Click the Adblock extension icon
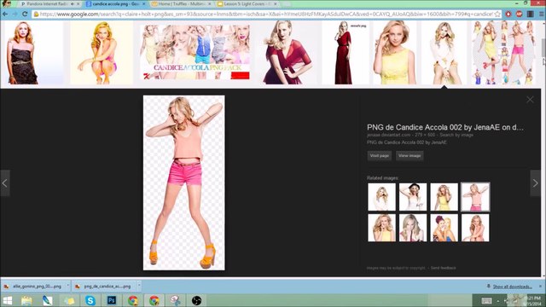Screen dimensions: 546x307 520,14
